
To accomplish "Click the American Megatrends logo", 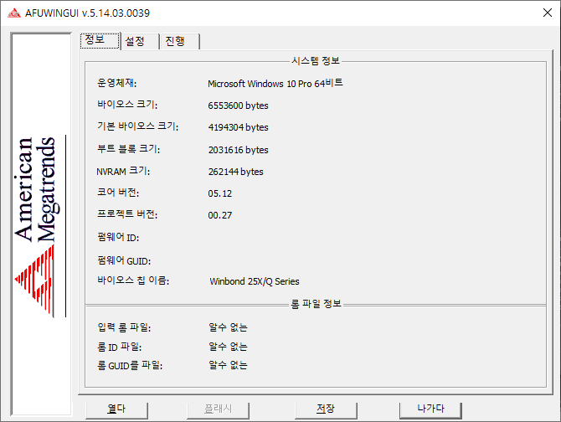I will 40,227.
